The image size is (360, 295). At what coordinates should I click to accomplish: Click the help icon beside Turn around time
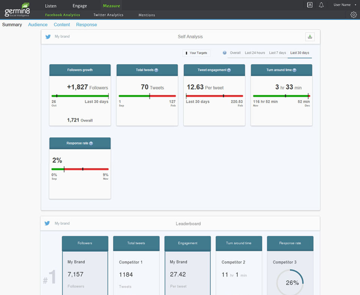pyautogui.click(x=294, y=70)
